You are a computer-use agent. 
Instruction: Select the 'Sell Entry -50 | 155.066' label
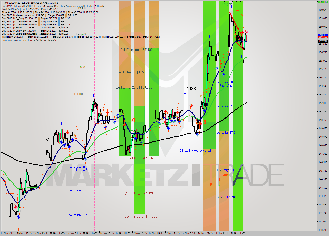(x=133, y=72)
